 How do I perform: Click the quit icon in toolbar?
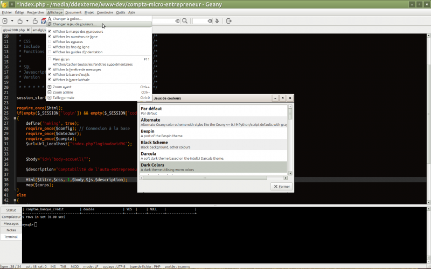tap(229, 21)
